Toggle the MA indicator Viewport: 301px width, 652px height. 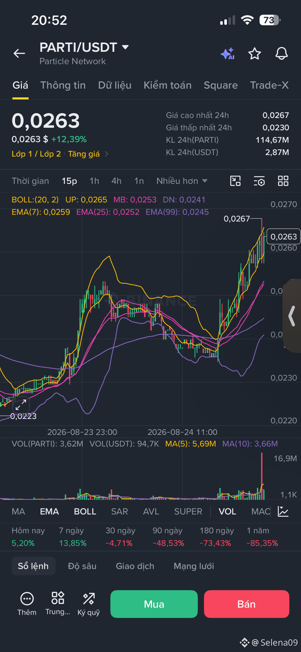pos(18,511)
